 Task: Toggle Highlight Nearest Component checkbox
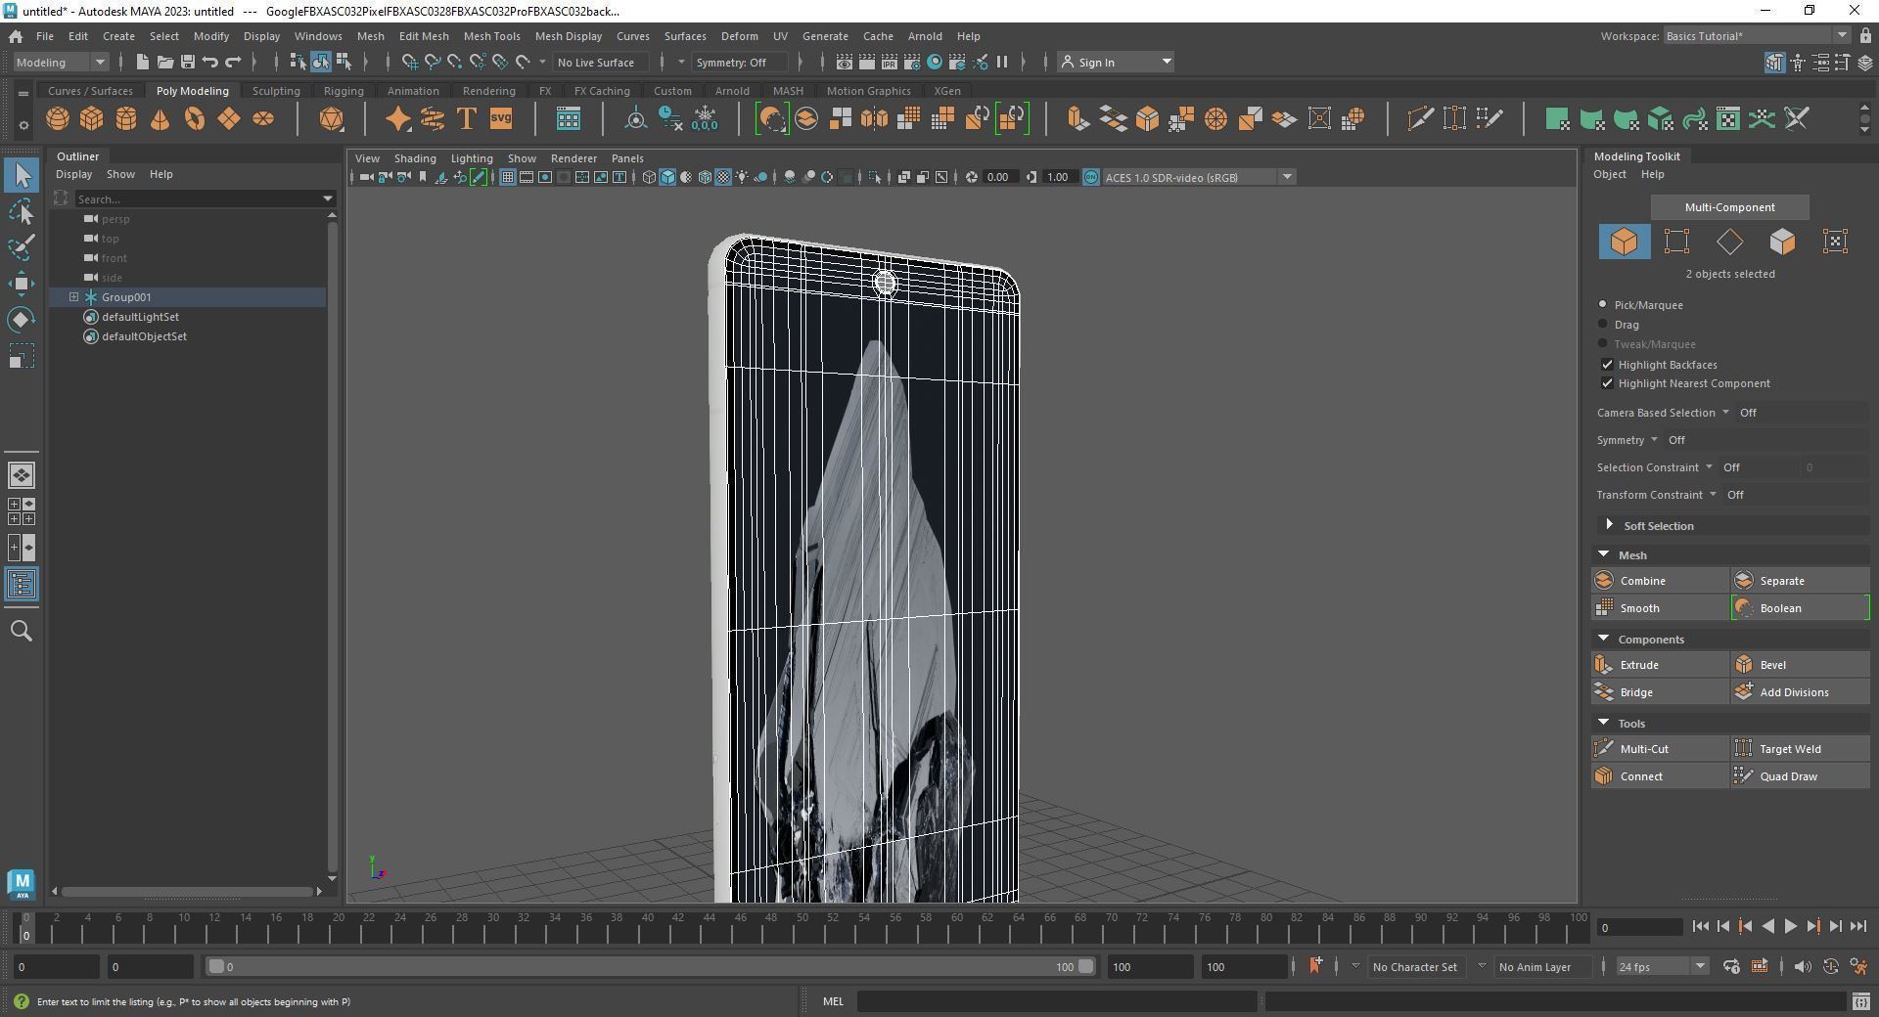click(1607, 383)
